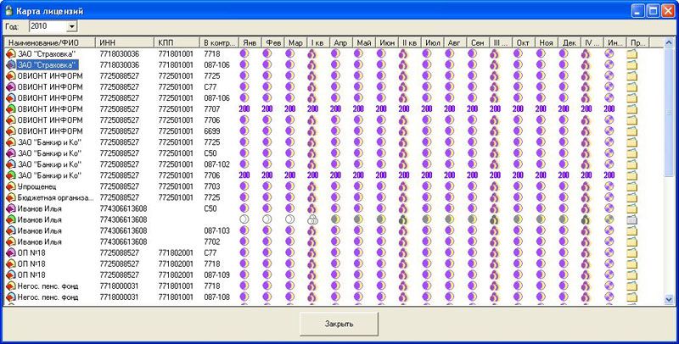The width and height of the screenshot is (679, 344).
Task: Open folder icon in Негос. пенс. фонд 7718 row
Action: [x=631, y=286]
